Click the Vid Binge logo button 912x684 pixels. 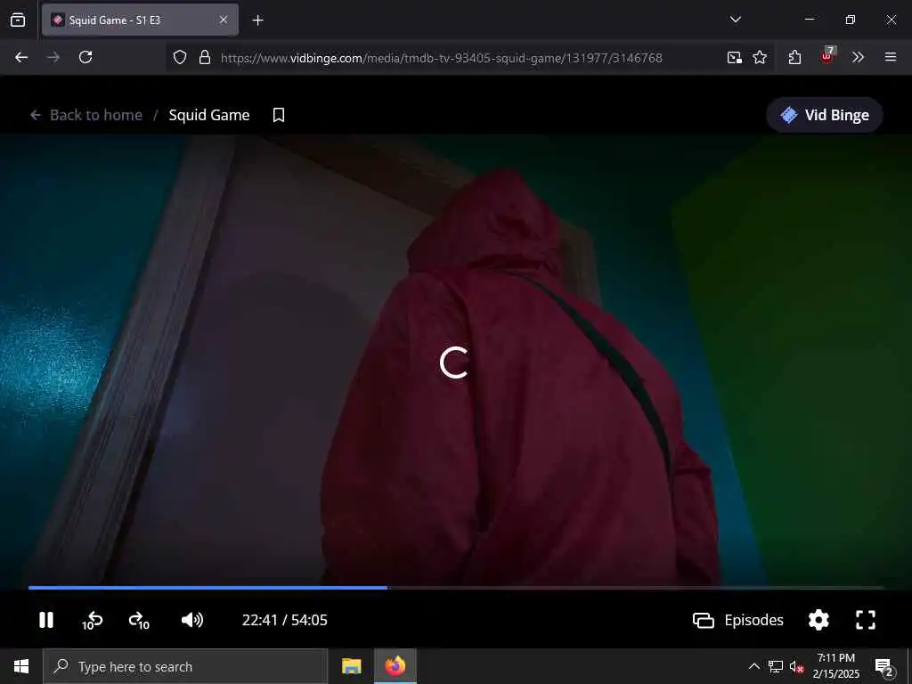click(x=825, y=115)
